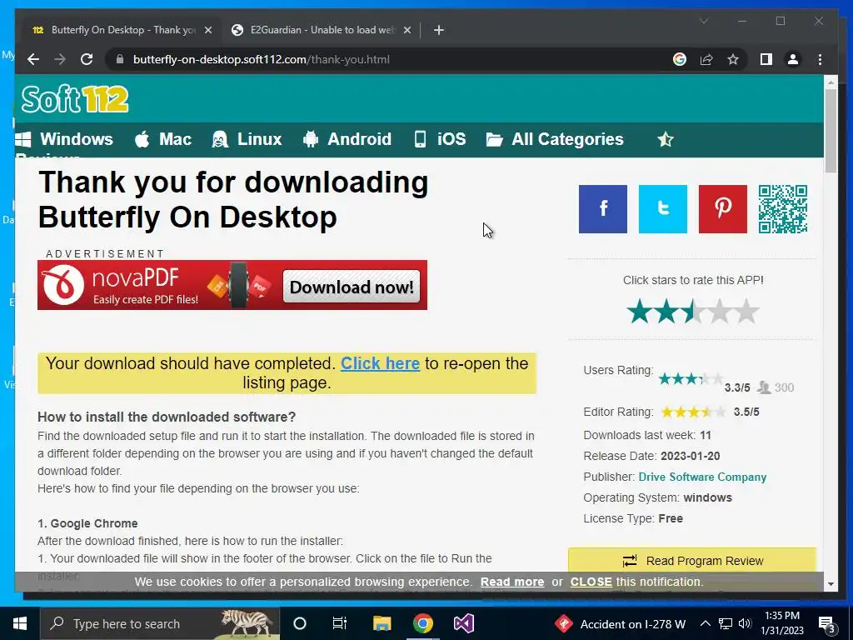Open Windows Start menu

20,623
